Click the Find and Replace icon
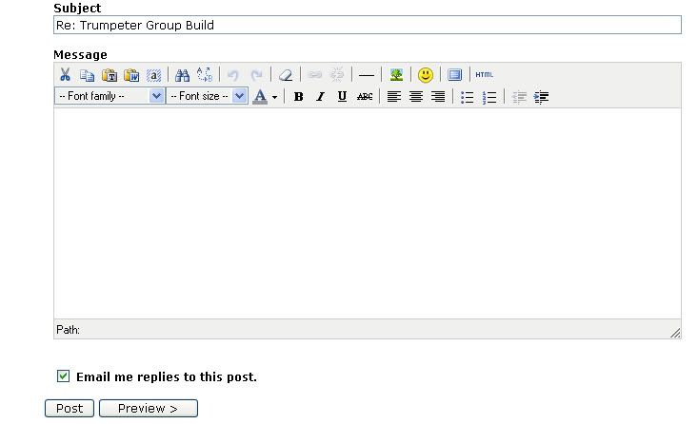The image size is (698, 424). pyautogui.click(x=205, y=75)
